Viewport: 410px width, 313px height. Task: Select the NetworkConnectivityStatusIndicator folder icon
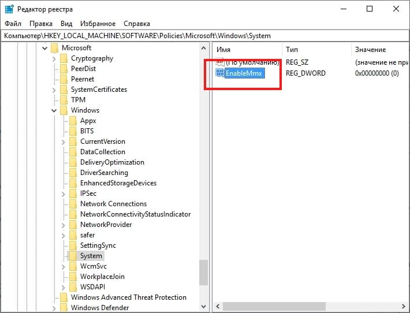(x=73, y=214)
